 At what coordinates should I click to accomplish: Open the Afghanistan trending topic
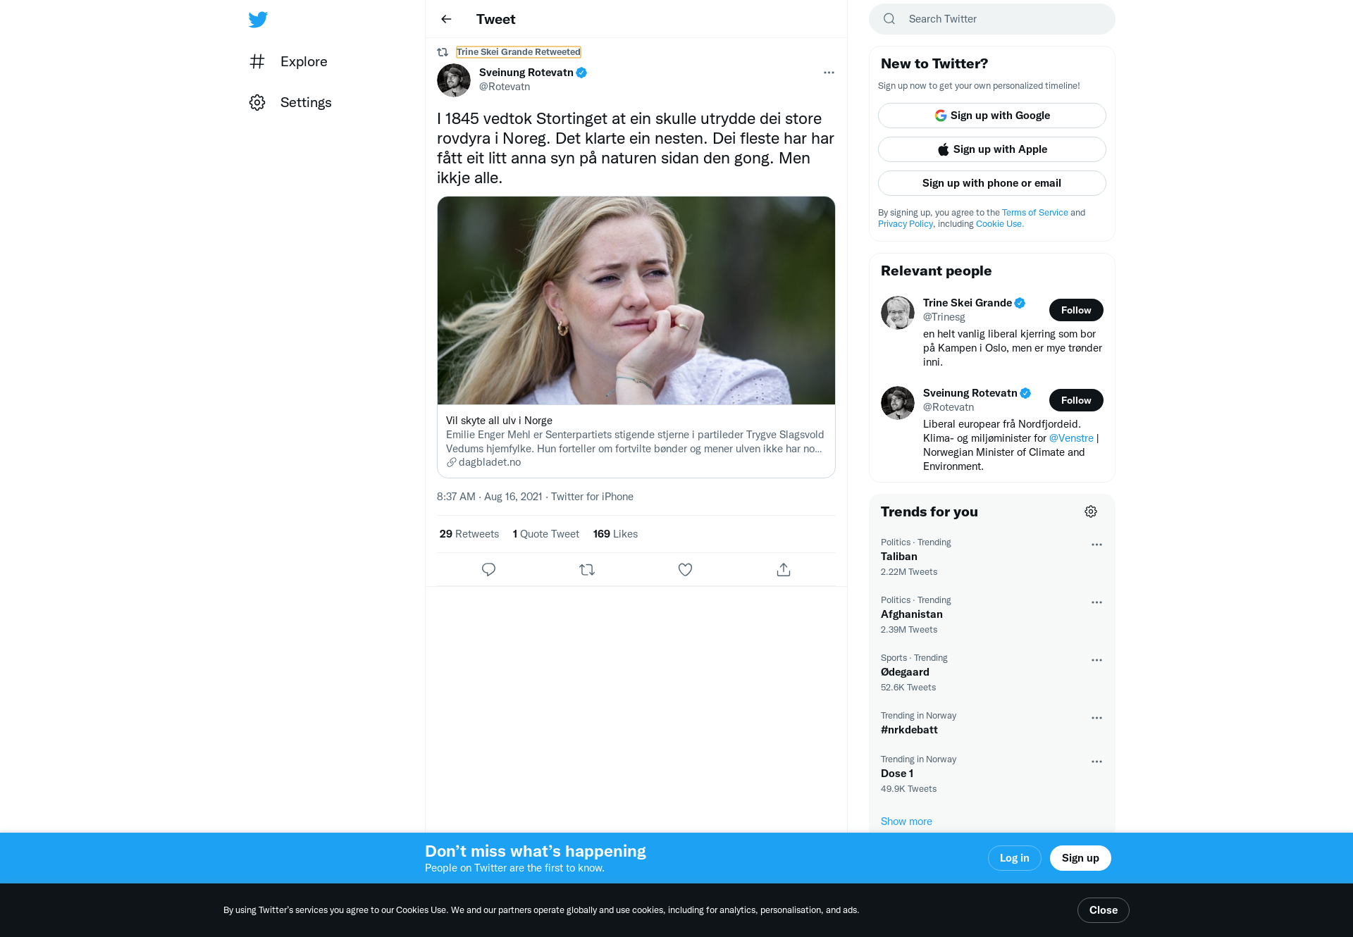click(912, 614)
